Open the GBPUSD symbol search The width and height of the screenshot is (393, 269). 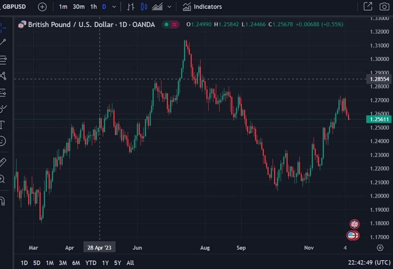click(x=14, y=7)
